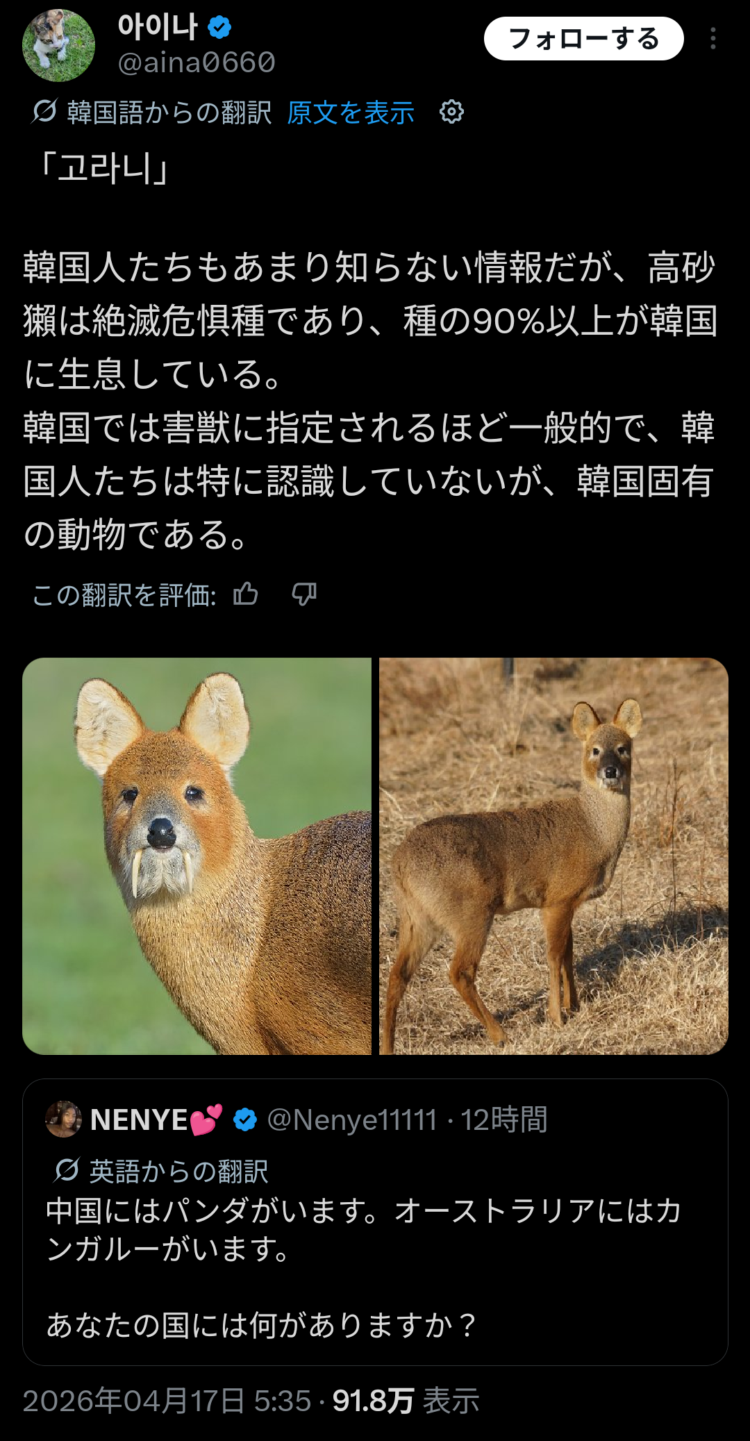The width and height of the screenshot is (750, 1441).
Task: Tap the NENYE💕 display name
Action: 156,1119
